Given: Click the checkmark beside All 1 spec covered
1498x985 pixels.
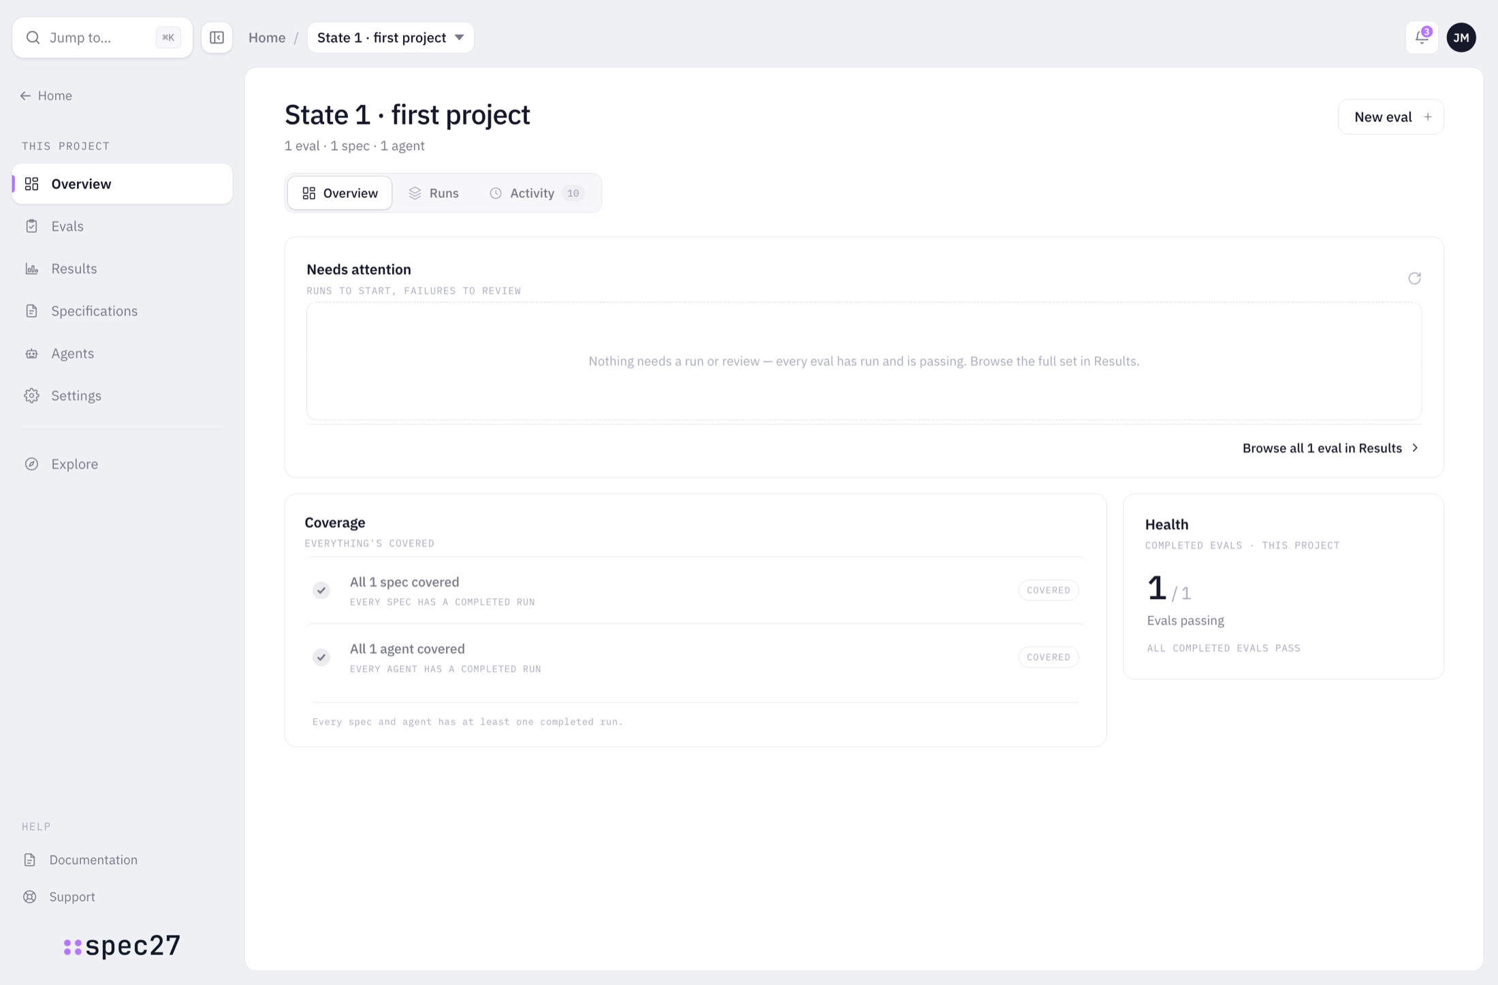Looking at the screenshot, I should pos(321,590).
